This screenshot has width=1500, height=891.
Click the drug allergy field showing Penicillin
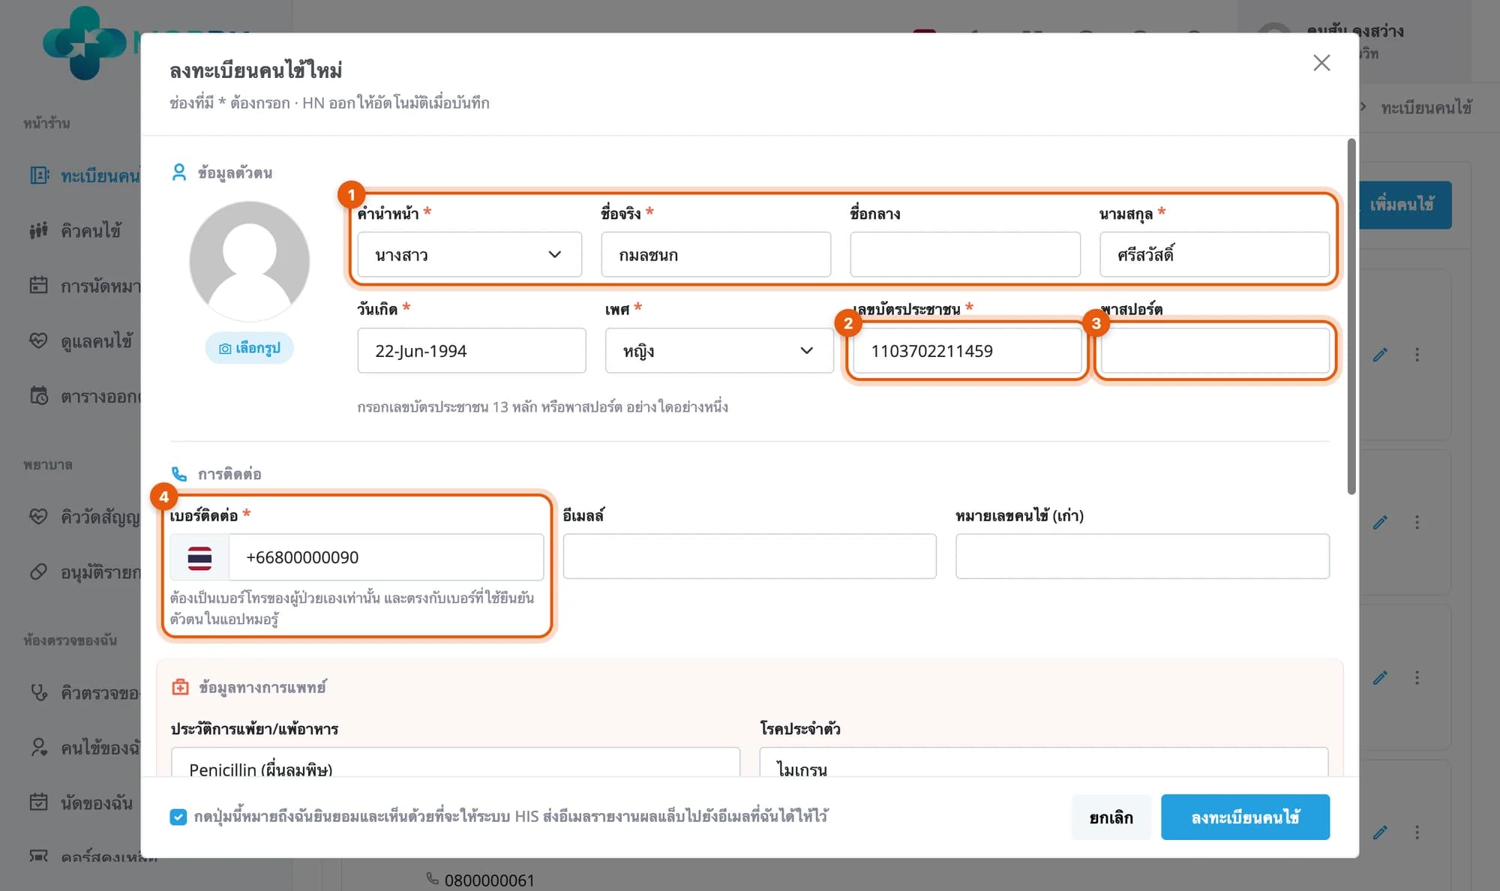(x=455, y=763)
